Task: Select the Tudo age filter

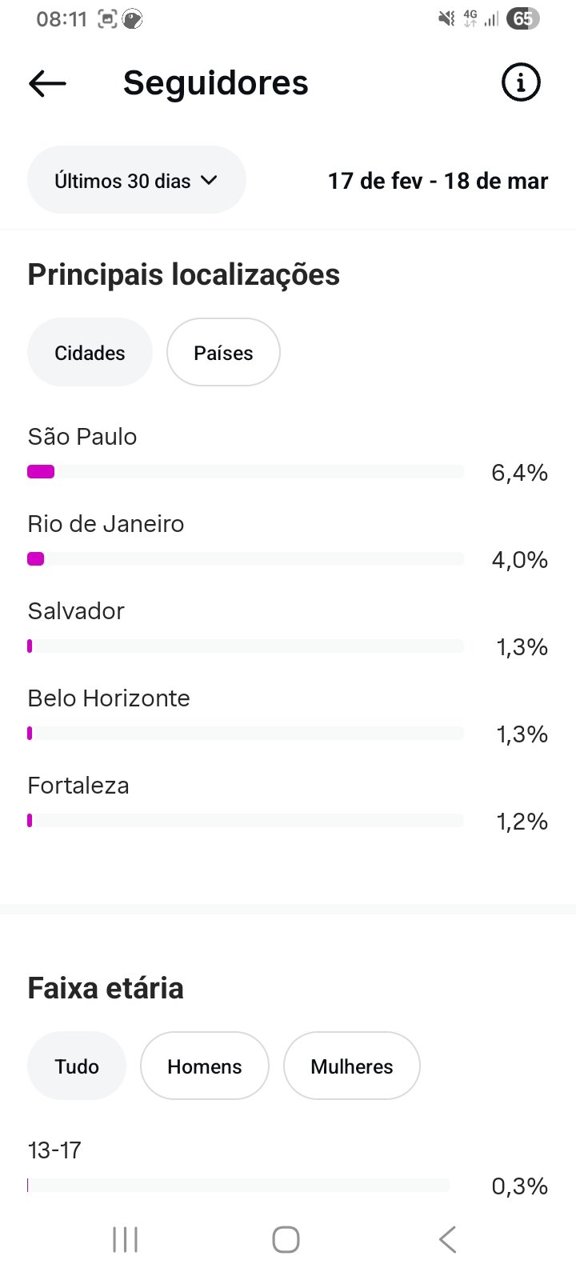Action: 77,1066
